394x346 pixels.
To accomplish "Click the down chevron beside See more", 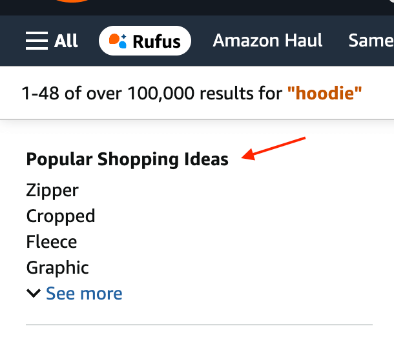I will pyautogui.click(x=34, y=294).
